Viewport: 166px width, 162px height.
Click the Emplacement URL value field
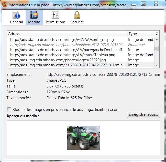[103, 75]
